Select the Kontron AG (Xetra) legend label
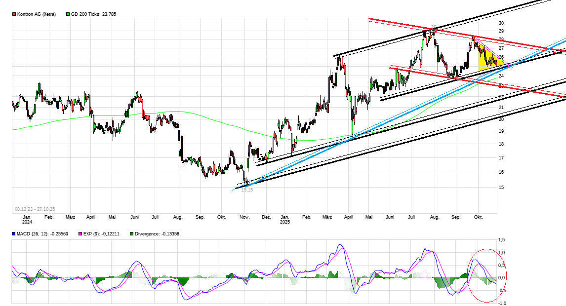The width and height of the screenshot is (566, 306). click(x=36, y=14)
